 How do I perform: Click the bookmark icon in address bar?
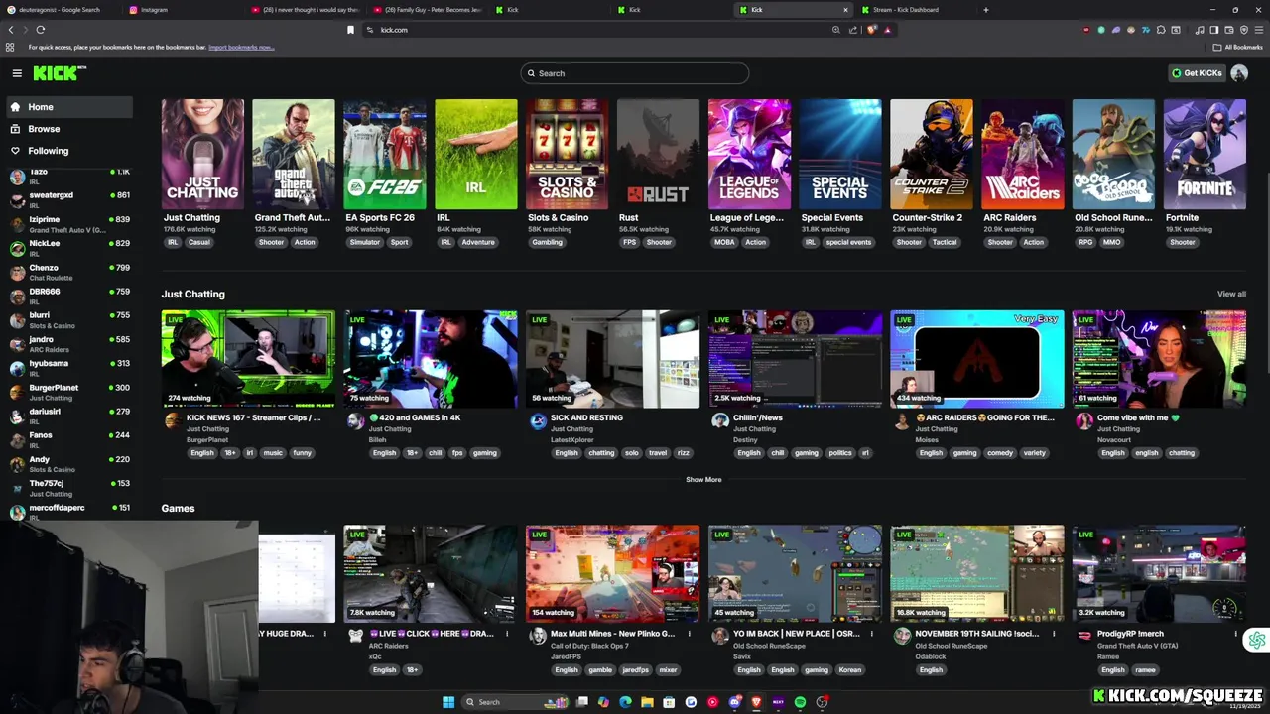point(350,30)
